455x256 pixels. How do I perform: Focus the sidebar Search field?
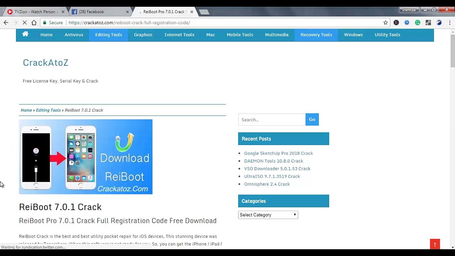coord(272,119)
